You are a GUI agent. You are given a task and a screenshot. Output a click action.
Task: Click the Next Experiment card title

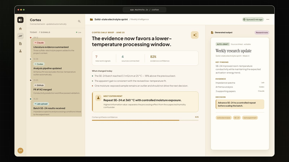point(143,100)
